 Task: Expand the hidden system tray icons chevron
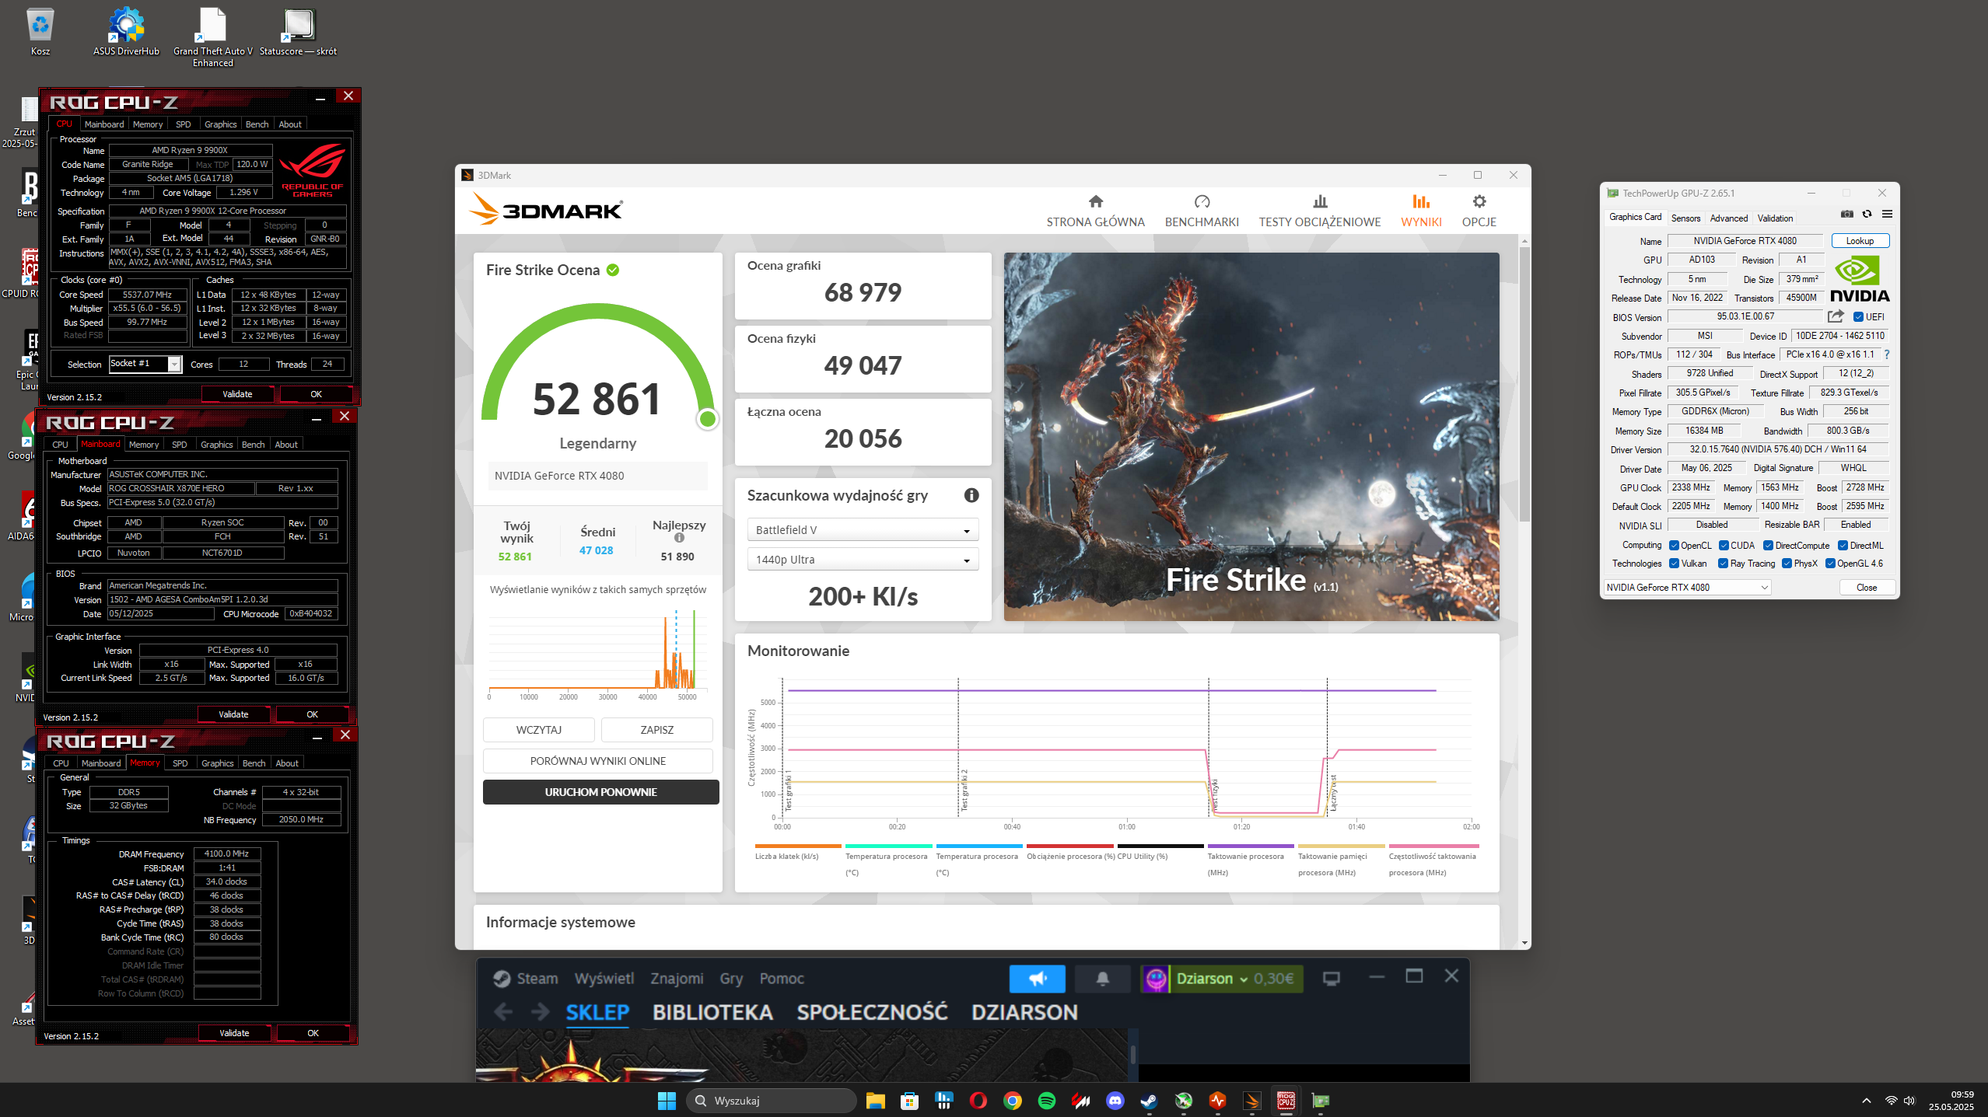1866,1101
